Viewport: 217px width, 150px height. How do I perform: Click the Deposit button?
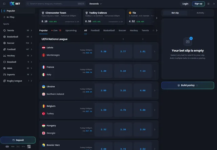(x=18, y=140)
